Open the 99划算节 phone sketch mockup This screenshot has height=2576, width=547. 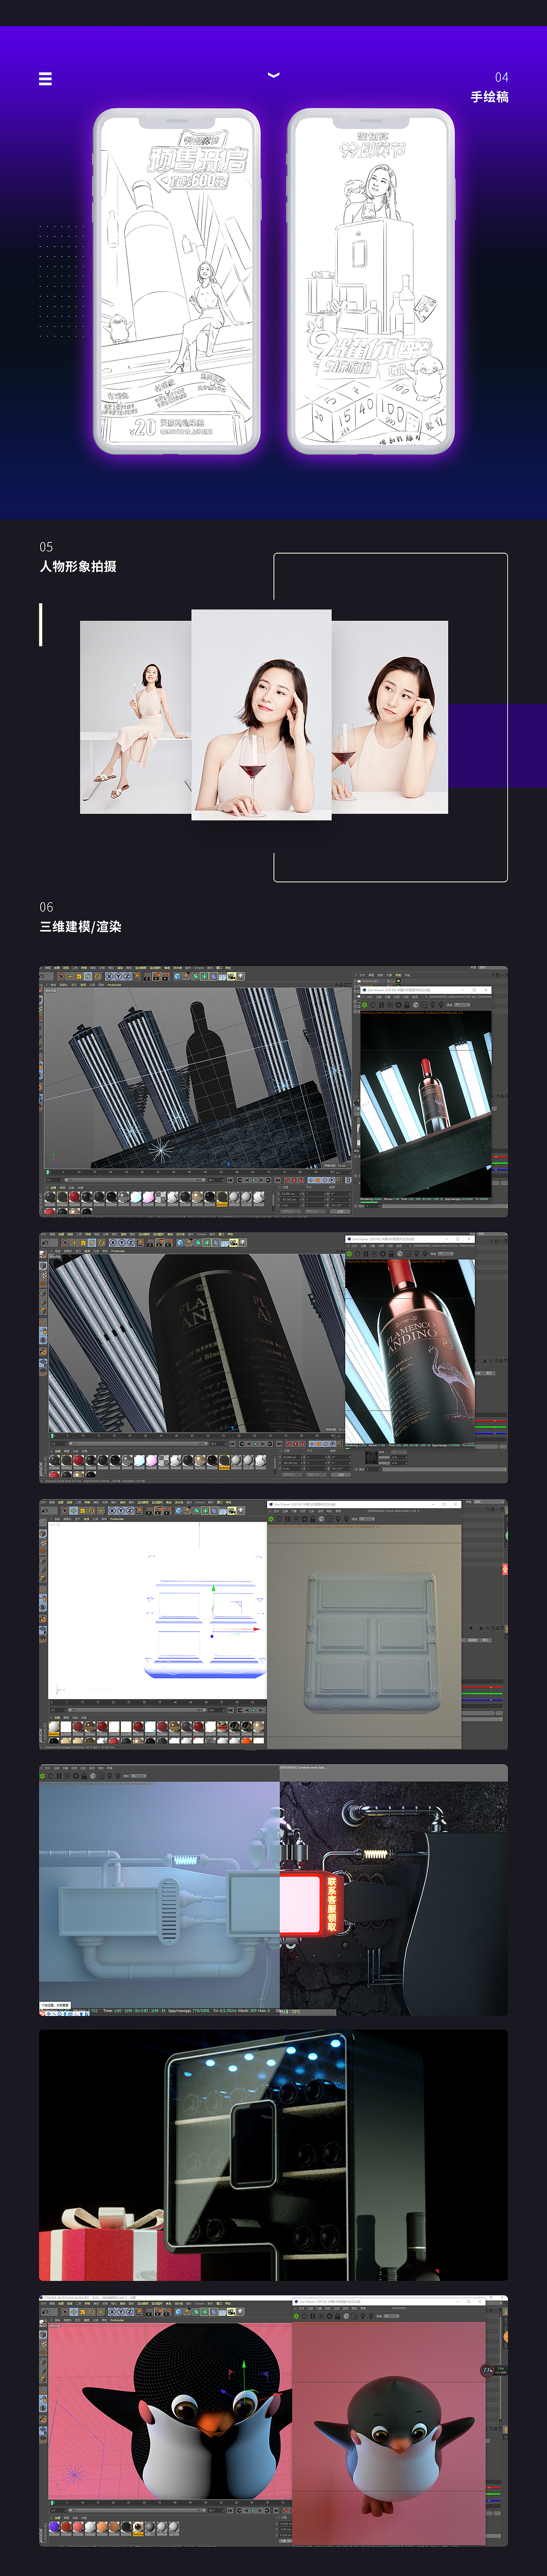pyautogui.click(x=371, y=281)
